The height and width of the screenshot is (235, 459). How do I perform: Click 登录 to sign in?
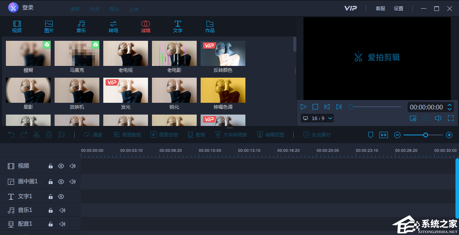point(28,7)
